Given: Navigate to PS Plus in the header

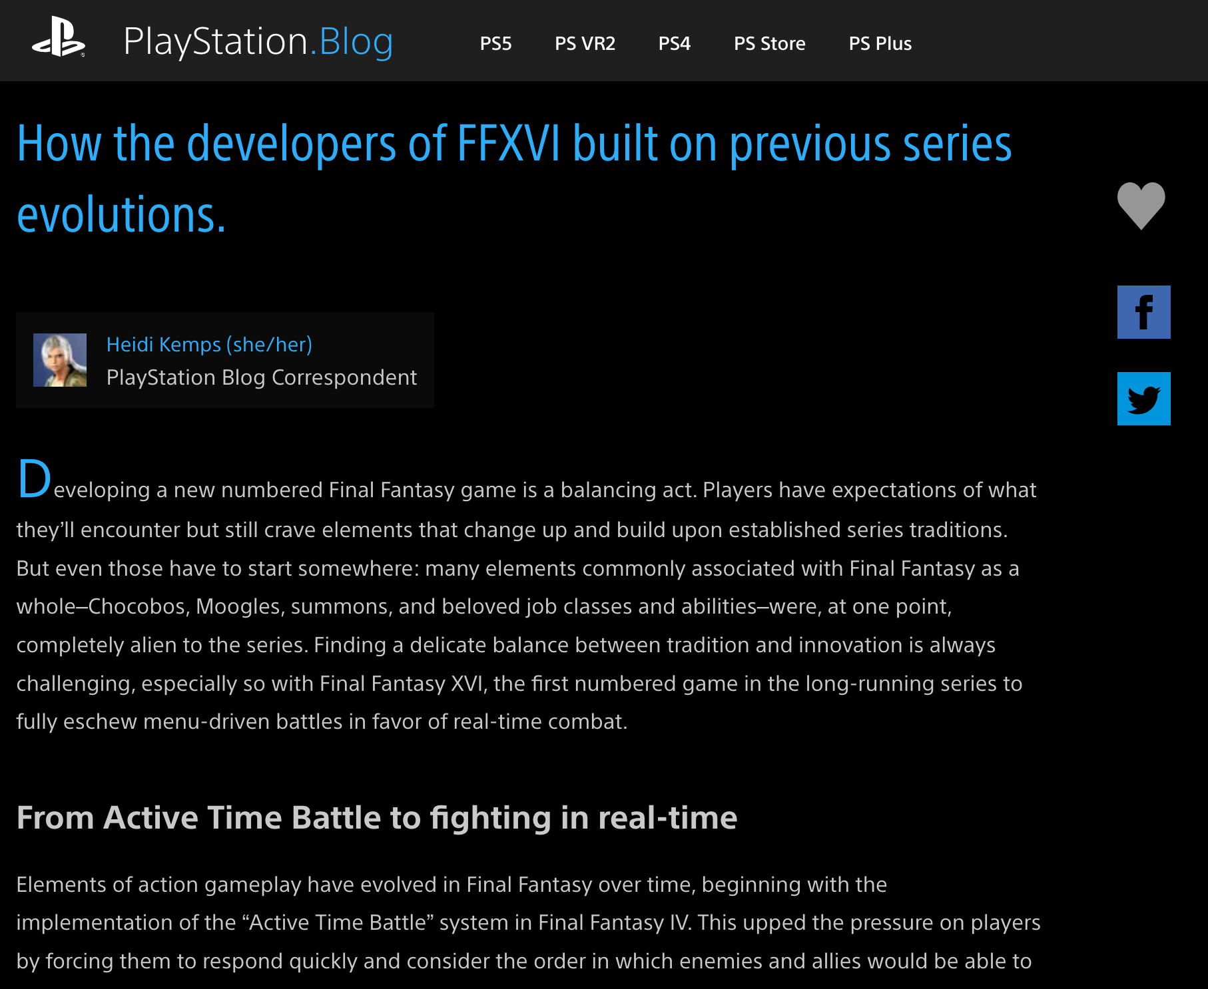Looking at the screenshot, I should (x=880, y=44).
